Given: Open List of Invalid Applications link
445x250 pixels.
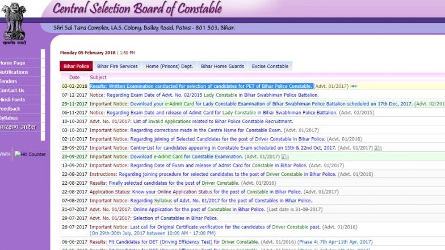Looking at the screenshot, I should click(213, 121).
